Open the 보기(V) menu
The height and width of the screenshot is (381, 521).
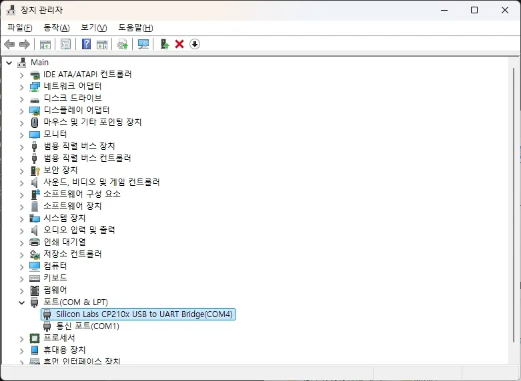click(x=93, y=27)
